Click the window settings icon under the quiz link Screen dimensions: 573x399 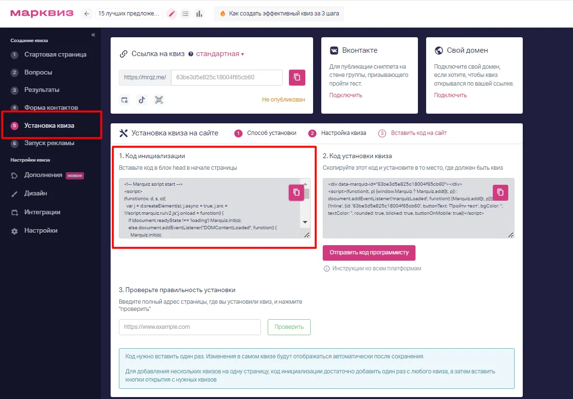click(125, 100)
